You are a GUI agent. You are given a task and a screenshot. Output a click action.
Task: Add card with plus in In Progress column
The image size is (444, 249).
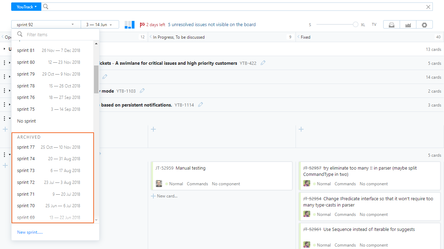coord(153,129)
